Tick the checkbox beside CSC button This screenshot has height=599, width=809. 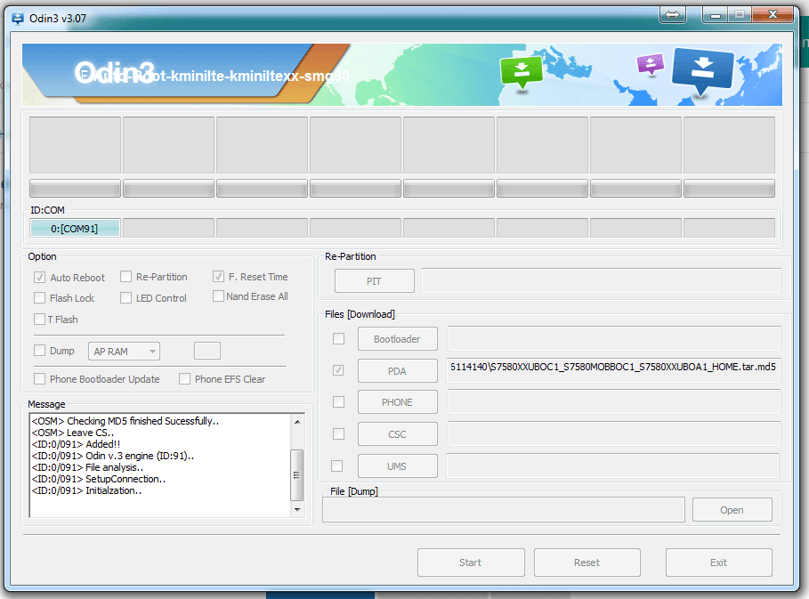pyautogui.click(x=338, y=434)
